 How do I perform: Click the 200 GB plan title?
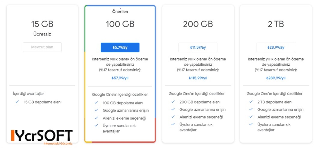(x=198, y=24)
